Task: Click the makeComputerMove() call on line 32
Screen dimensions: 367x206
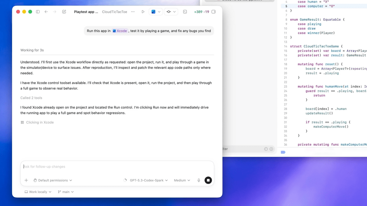Action: [331, 127]
